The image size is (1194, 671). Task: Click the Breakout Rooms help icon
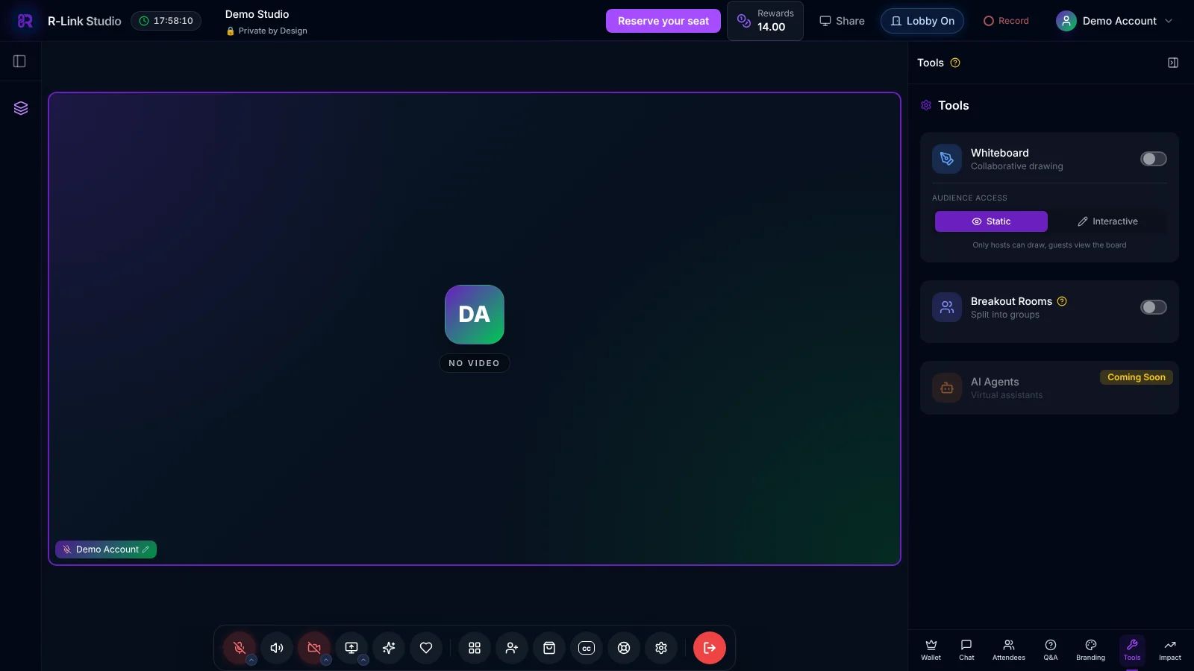(1062, 301)
